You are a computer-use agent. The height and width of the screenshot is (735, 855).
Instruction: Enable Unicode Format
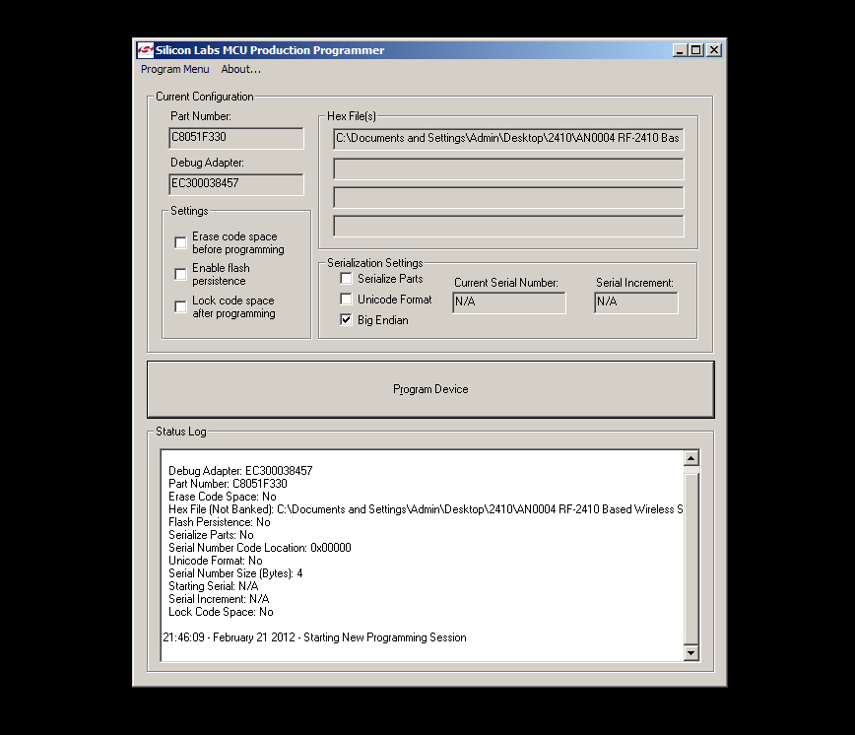coord(346,299)
